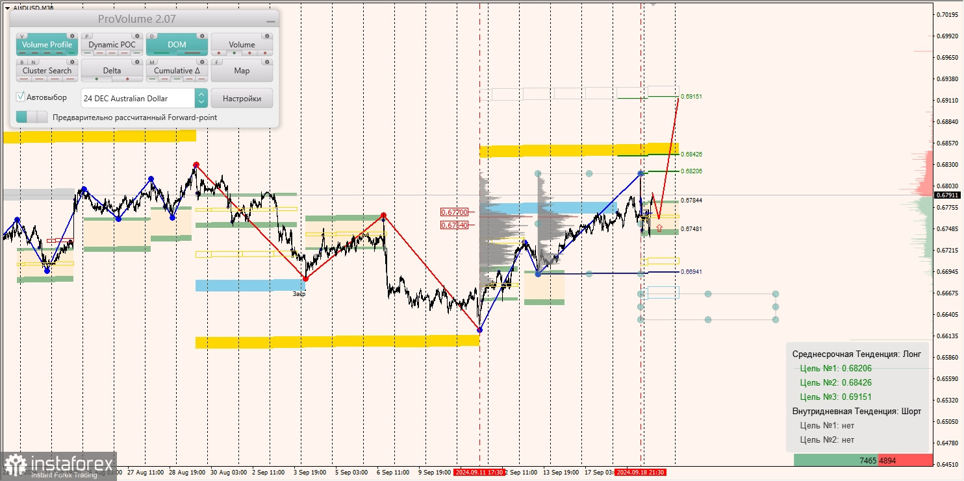Screen dimensions: 964x481
Task: Uncheck the Автовыбор checkbox
Action: click(21, 97)
